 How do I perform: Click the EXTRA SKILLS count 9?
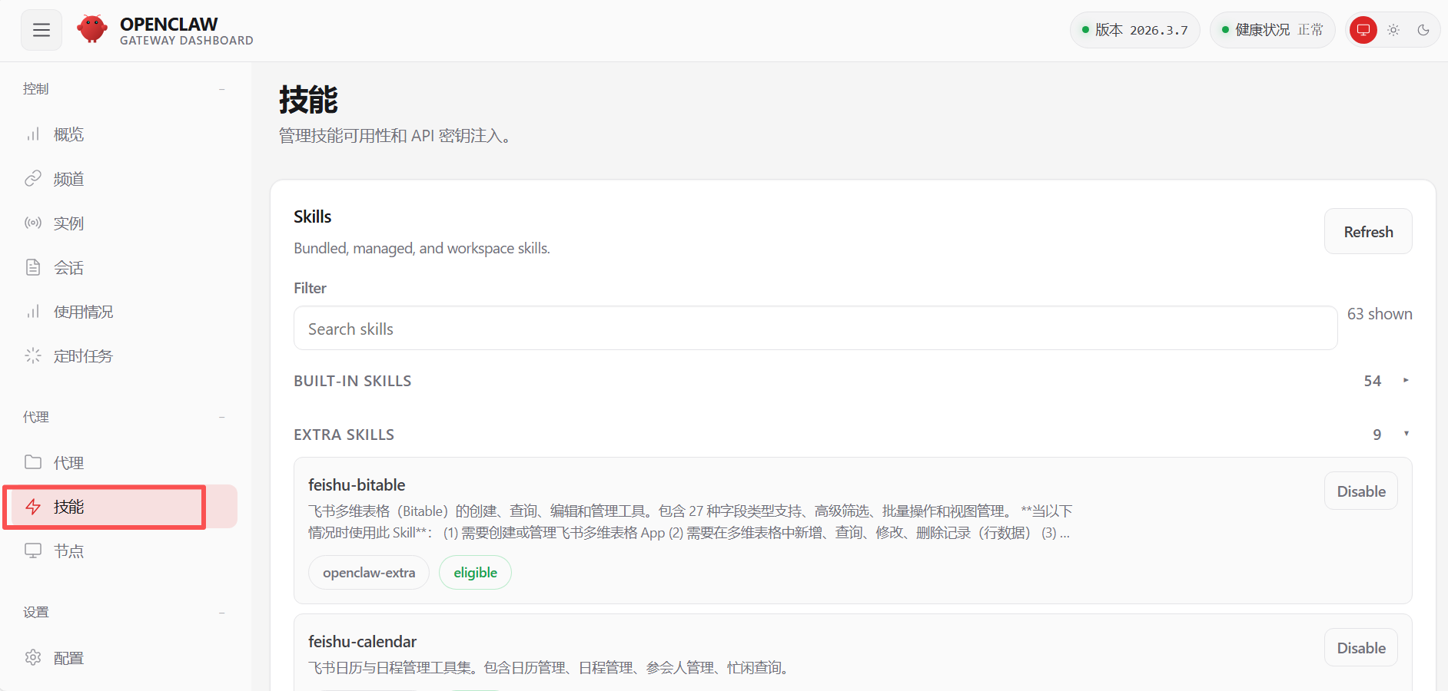coord(1377,435)
